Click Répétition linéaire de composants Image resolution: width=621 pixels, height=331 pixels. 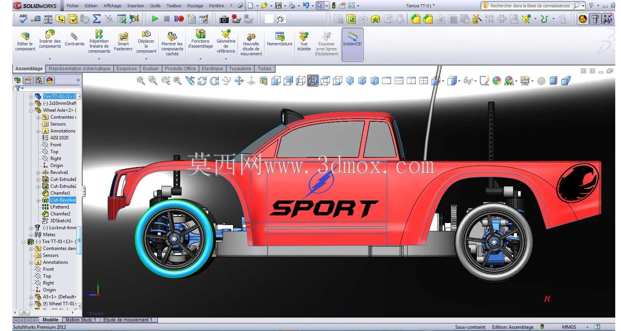coord(99,41)
